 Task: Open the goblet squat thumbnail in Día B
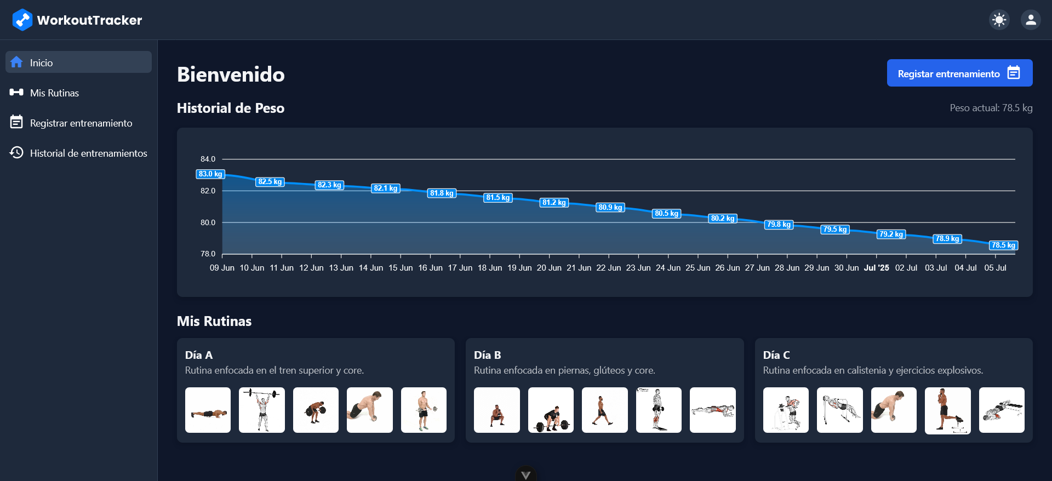497,410
